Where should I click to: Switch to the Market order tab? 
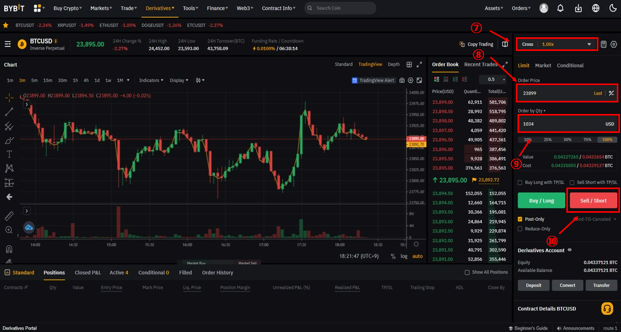pyautogui.click(x=543, y=65)
